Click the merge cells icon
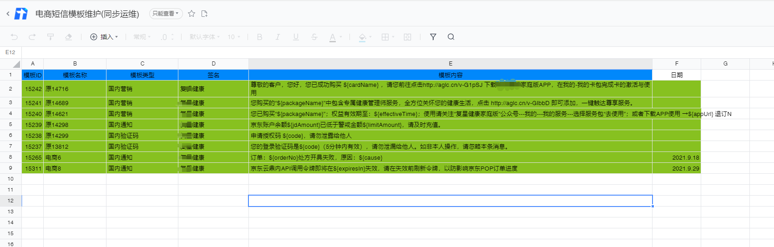 [x=408, y=37]
